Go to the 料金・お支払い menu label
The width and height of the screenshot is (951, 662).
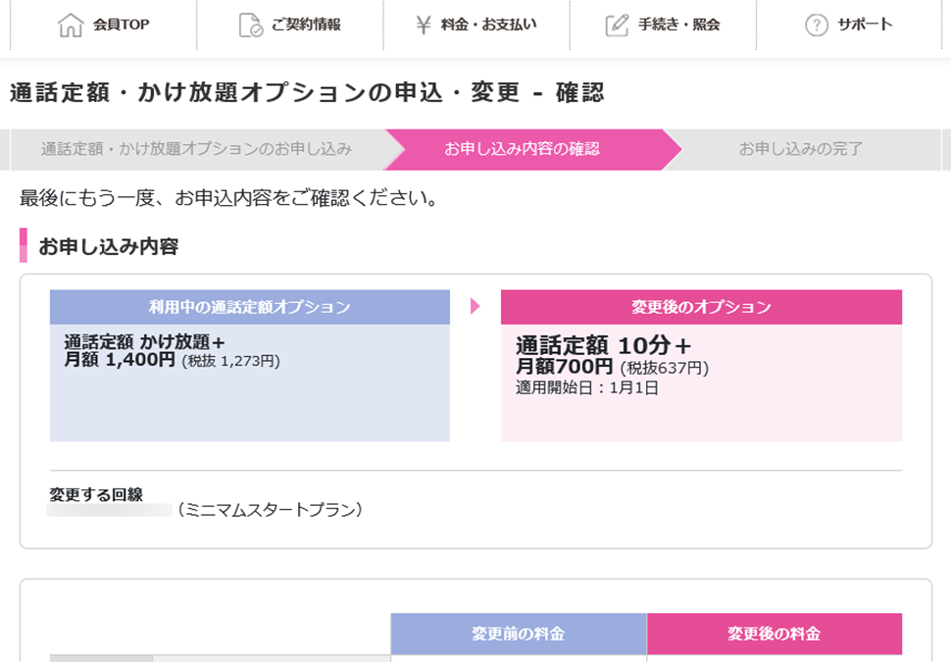488,25
